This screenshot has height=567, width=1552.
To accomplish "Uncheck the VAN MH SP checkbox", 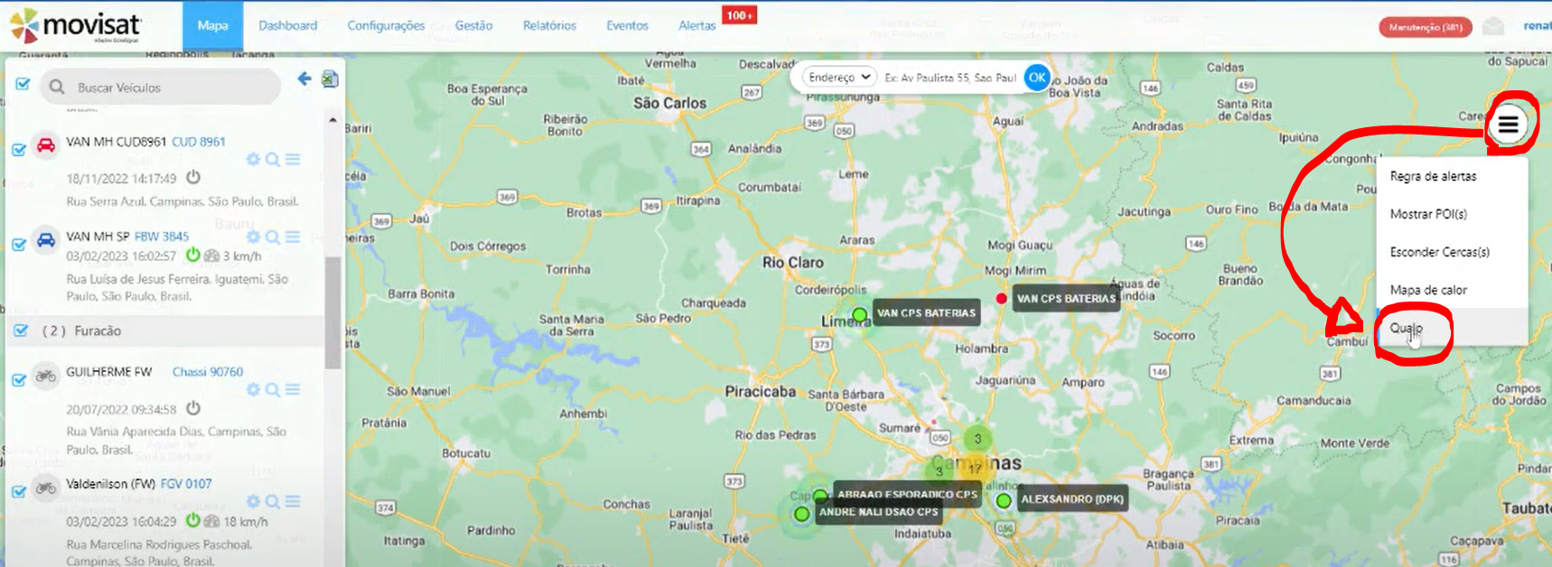I will pos(19,244).
